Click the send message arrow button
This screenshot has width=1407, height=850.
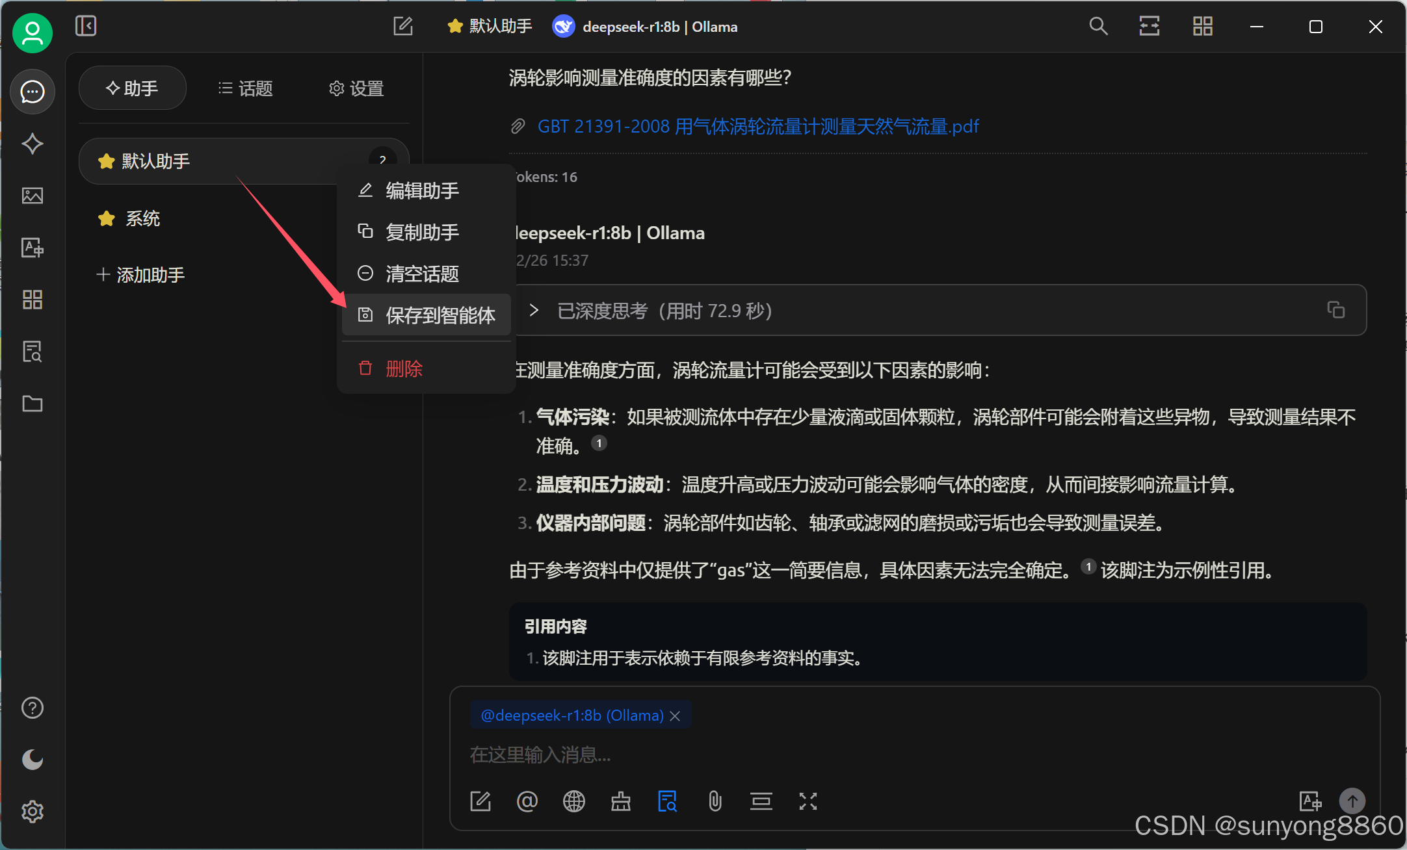[x=1352, y=801]
